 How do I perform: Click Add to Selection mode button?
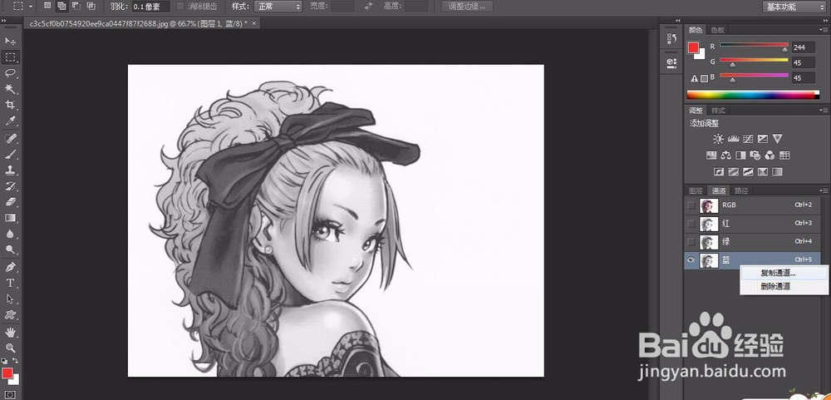62,6
